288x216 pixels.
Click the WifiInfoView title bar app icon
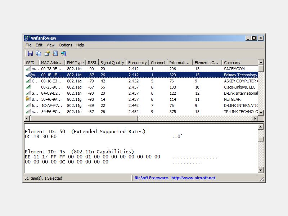(x=27, y=38)
